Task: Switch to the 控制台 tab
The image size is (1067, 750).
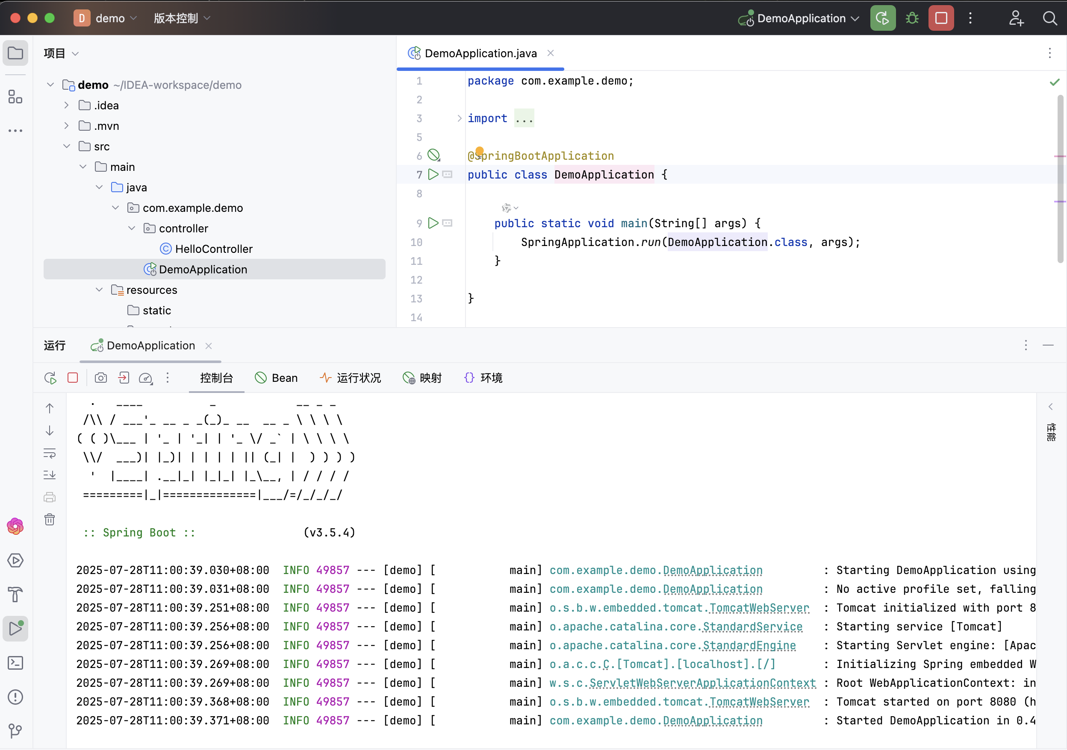Action: (216, 378)
